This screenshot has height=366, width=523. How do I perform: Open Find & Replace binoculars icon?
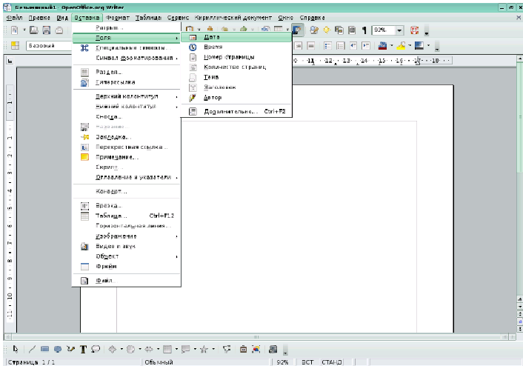[314, 30]
